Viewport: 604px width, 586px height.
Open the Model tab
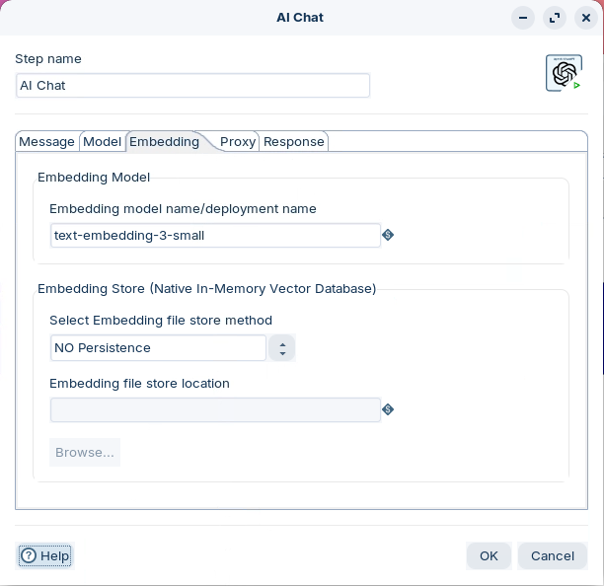point(102,141)
